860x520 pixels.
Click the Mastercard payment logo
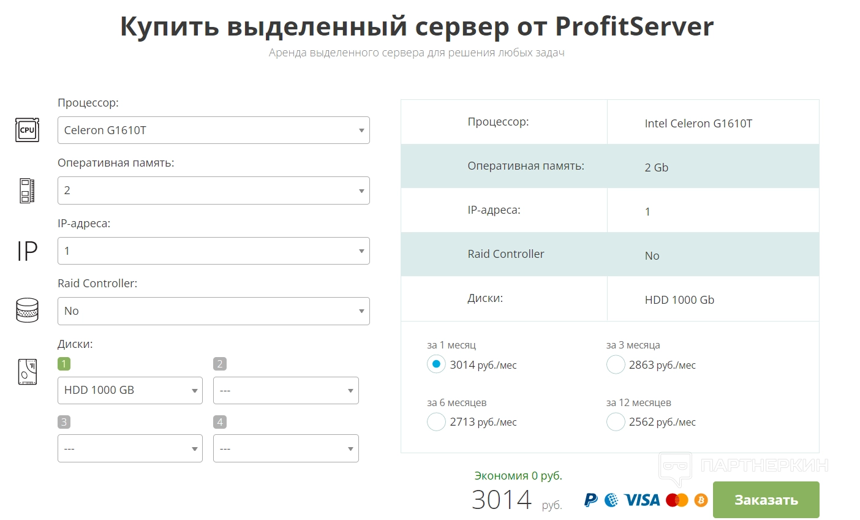coord(677,500)
